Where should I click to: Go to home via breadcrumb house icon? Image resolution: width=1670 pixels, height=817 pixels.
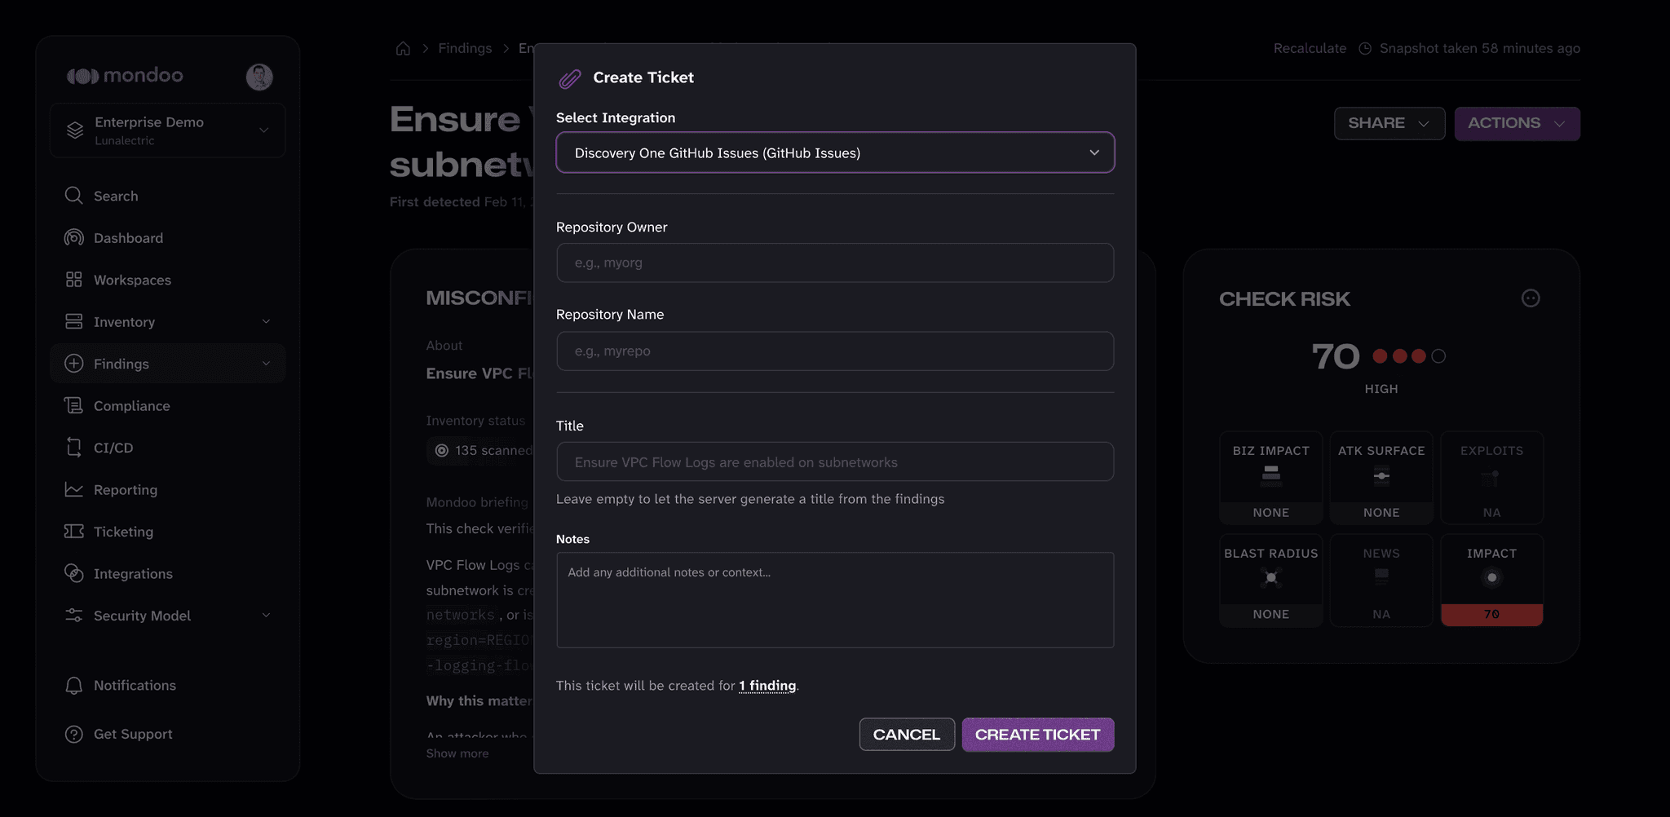coord(403,48)
